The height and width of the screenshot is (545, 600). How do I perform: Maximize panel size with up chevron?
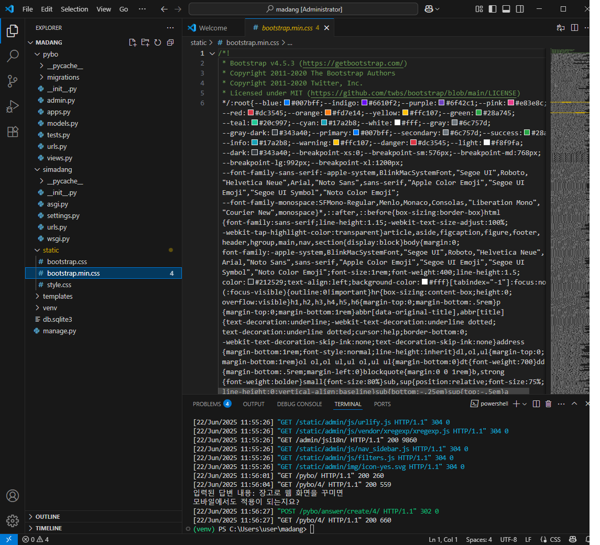coord(574,404)
